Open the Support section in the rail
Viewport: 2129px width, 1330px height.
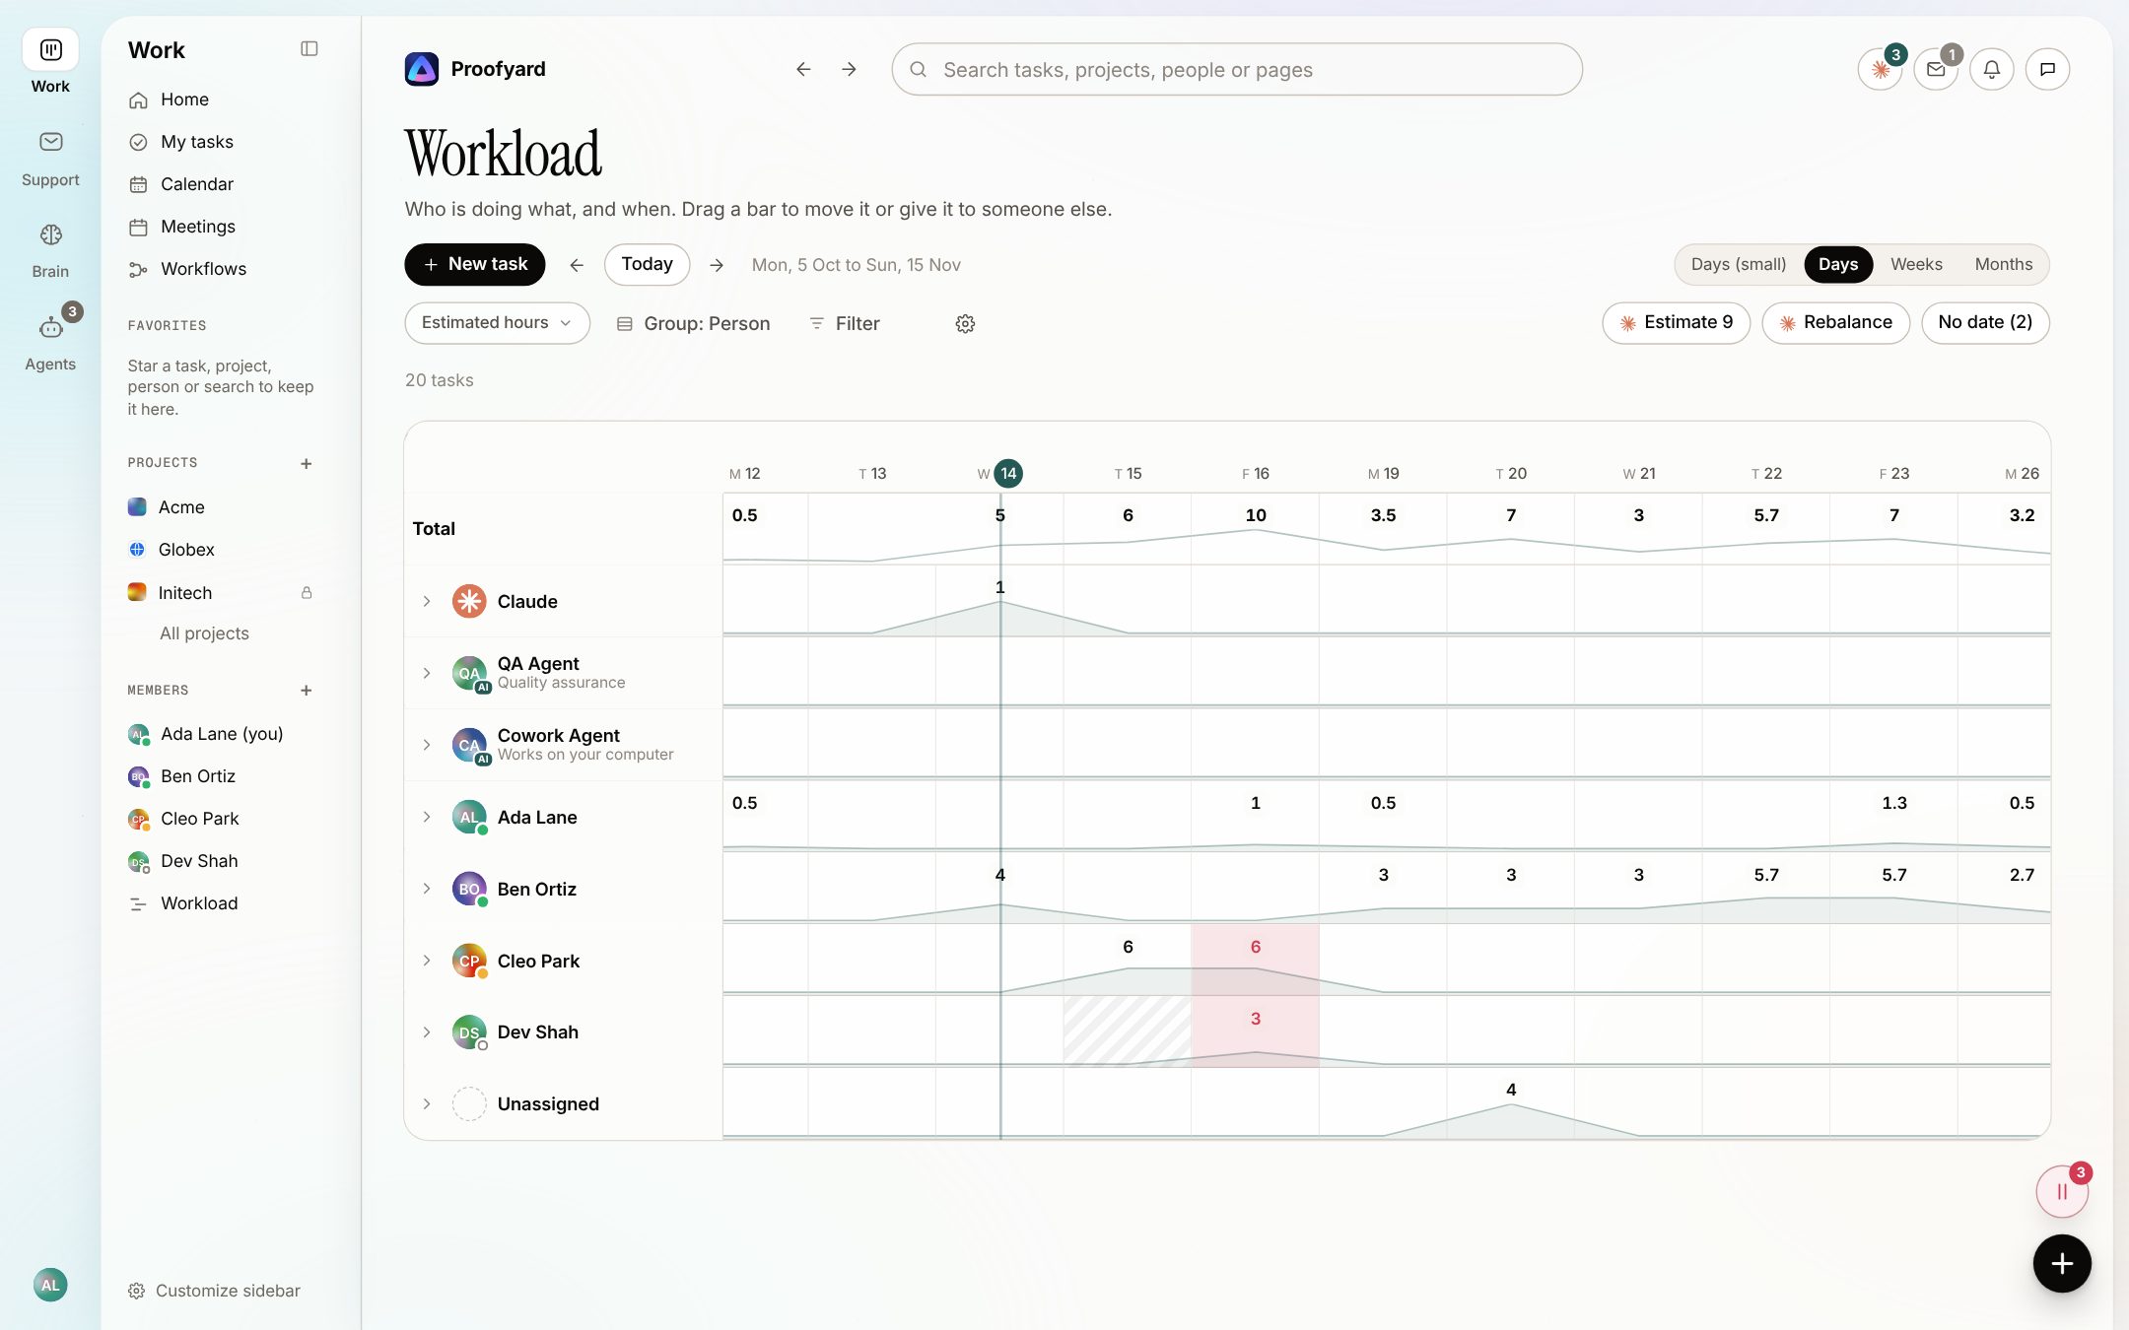[x=50, y=158]
